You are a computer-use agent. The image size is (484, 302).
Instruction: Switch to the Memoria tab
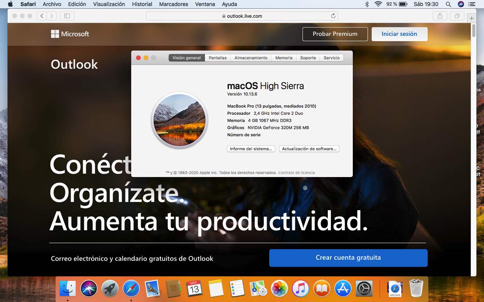pos(284,58)
